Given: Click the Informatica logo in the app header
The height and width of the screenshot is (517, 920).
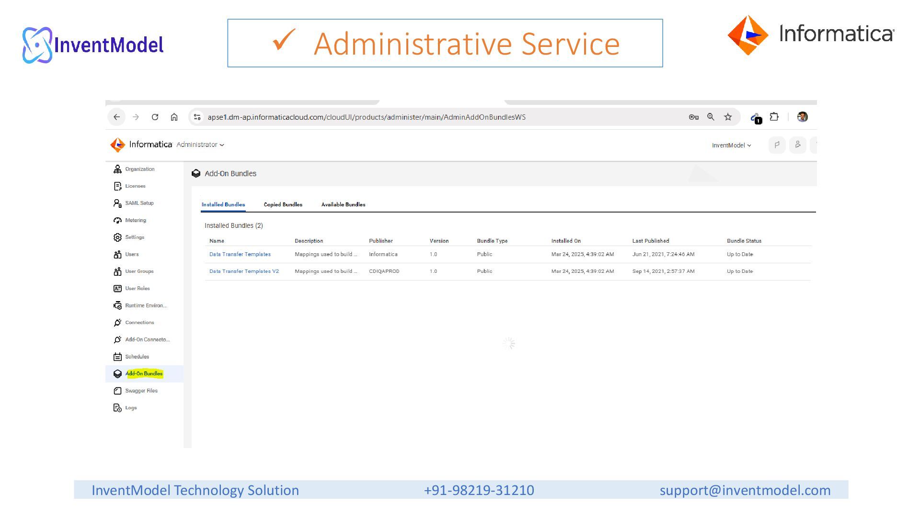Looking at the screenshot, I should click(x=141, y=145).
